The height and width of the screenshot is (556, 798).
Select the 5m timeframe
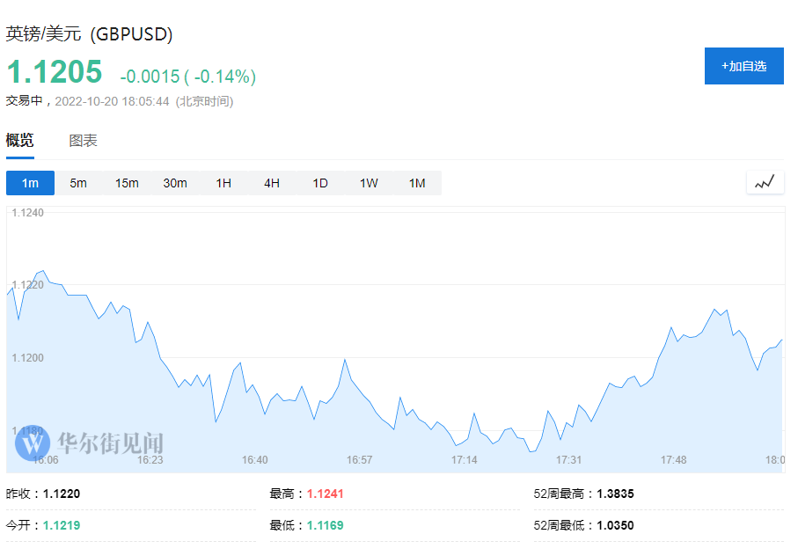point(78,183)
